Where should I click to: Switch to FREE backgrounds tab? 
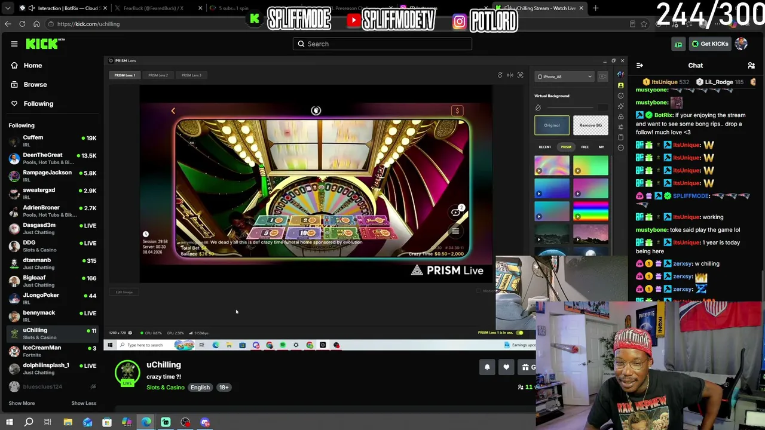pos(585,147)
